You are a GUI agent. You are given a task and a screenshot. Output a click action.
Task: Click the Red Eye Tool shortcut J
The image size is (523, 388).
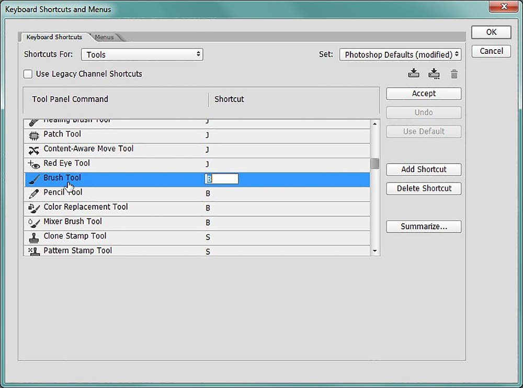[207, 164]
